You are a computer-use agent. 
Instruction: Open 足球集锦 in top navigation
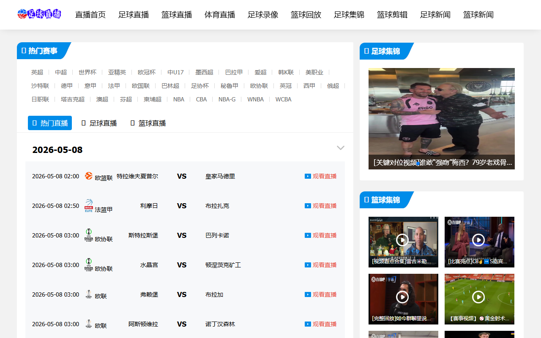click(349, 14)
